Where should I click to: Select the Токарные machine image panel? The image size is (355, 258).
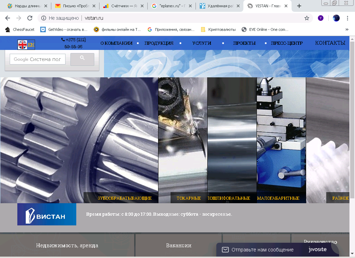[x=183, y=139]
